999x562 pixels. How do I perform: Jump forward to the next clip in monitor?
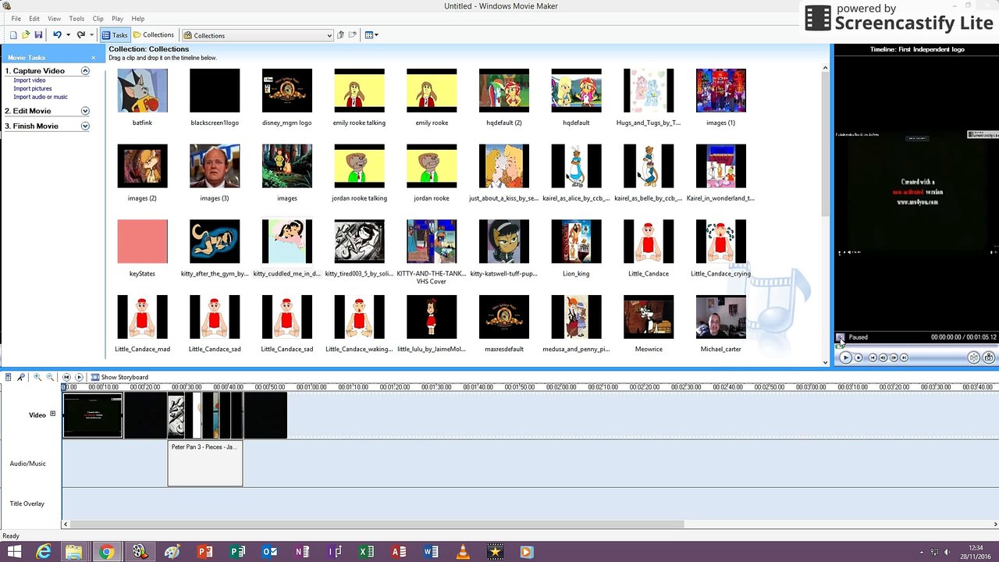coord(904,357)
